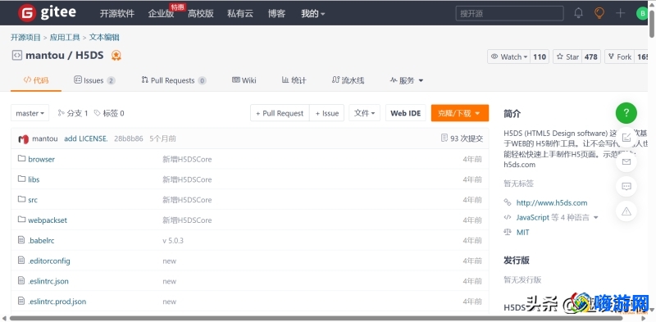Click the recommended project badge icon

click(x=116, y=55)
